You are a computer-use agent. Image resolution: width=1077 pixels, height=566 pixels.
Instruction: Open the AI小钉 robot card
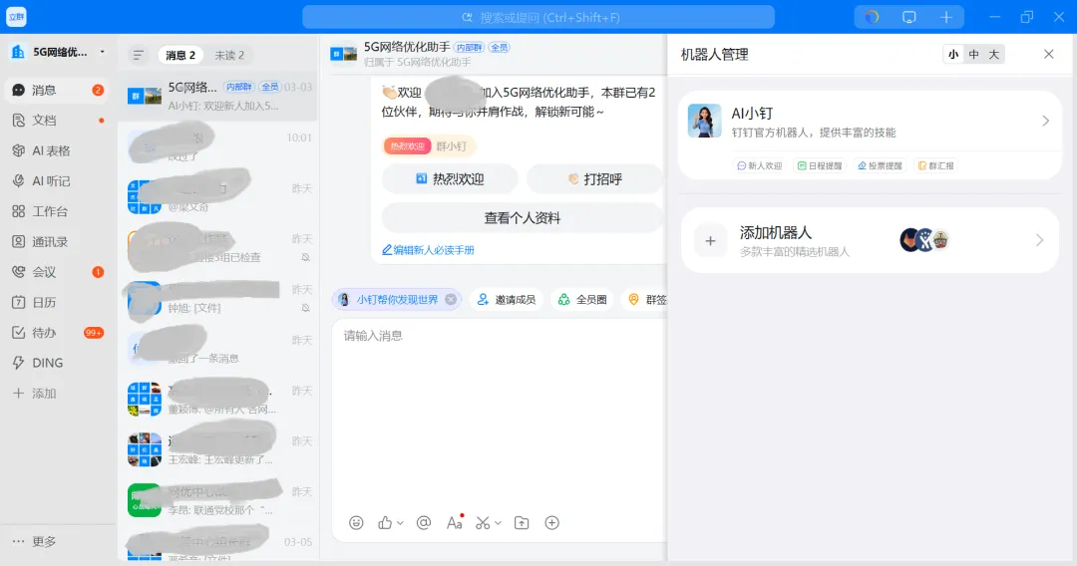[x=870, y=136]
